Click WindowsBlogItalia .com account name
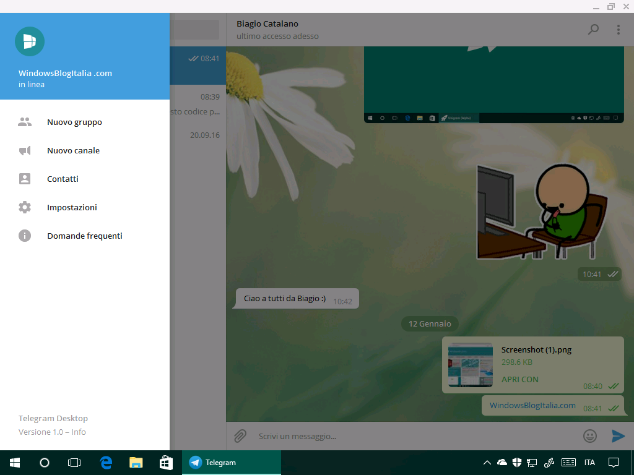The height and width of the screenshot is (475, 634). (x=65, y=73)
